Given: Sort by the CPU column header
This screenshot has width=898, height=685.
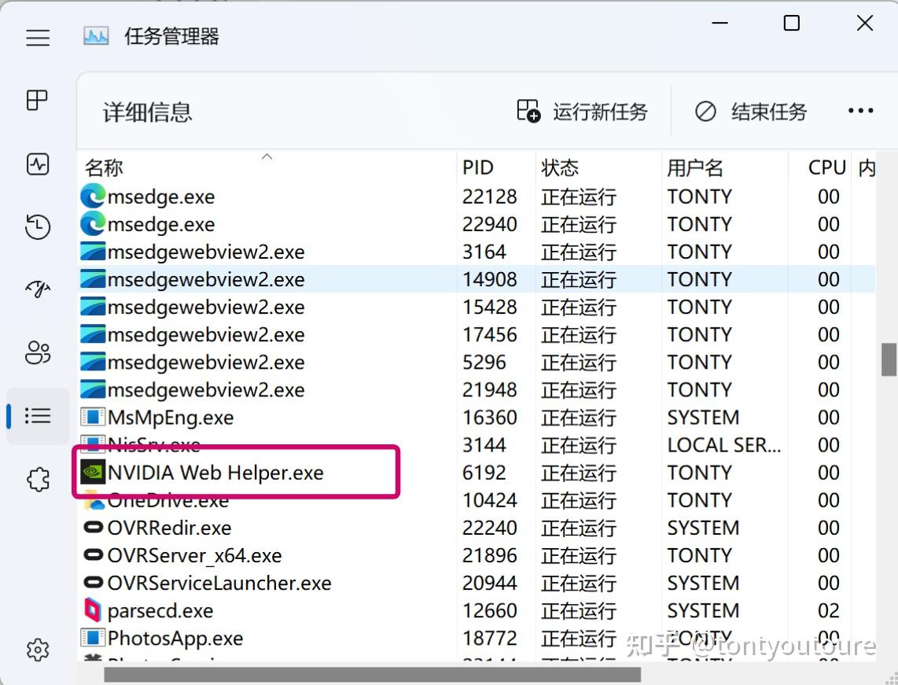Looking at the screenshot, I should coord(820,168).
